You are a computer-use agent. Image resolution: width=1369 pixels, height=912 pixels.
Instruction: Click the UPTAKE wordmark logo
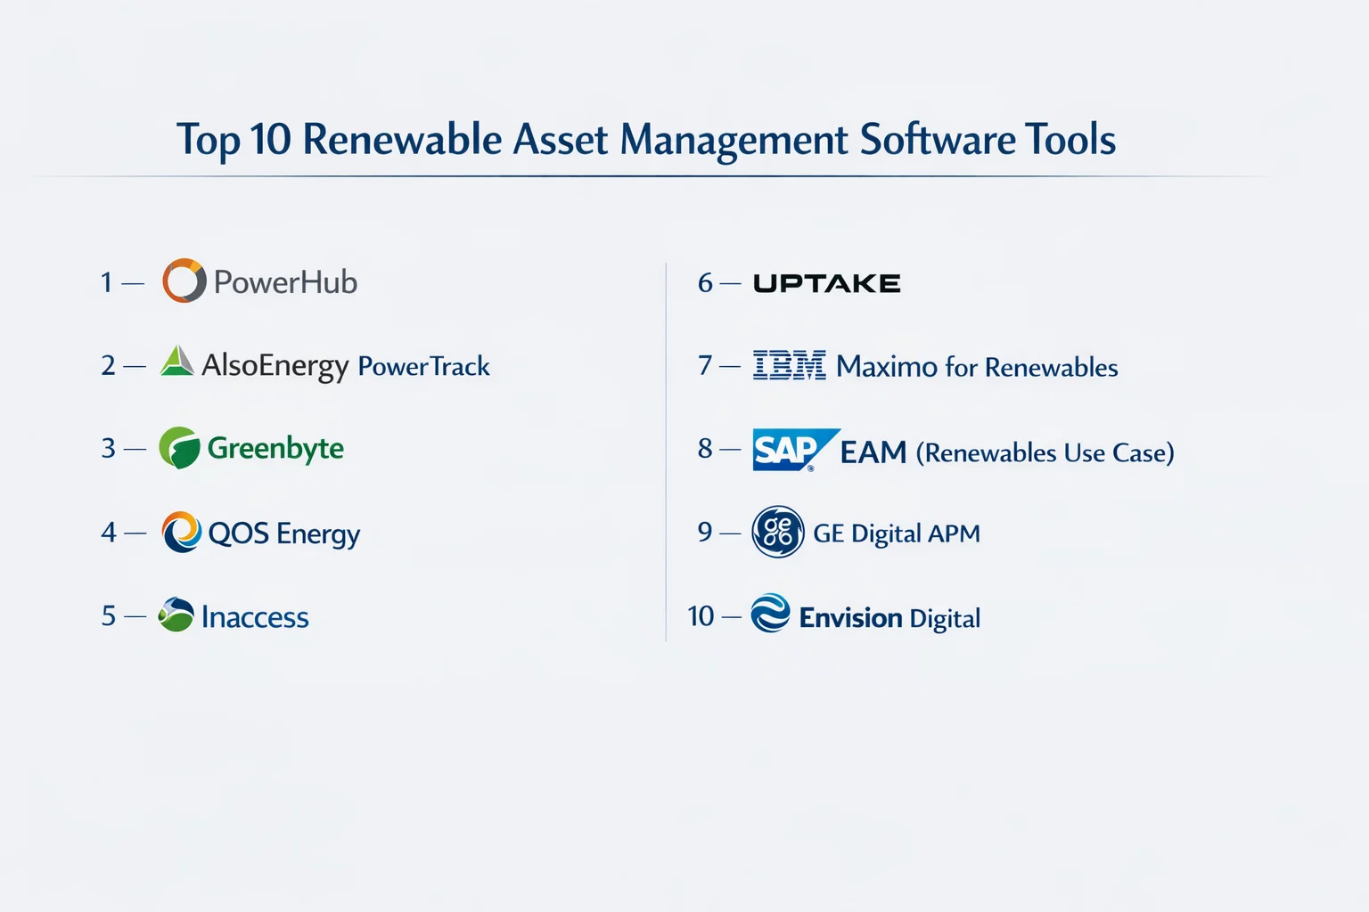point(826,283)
